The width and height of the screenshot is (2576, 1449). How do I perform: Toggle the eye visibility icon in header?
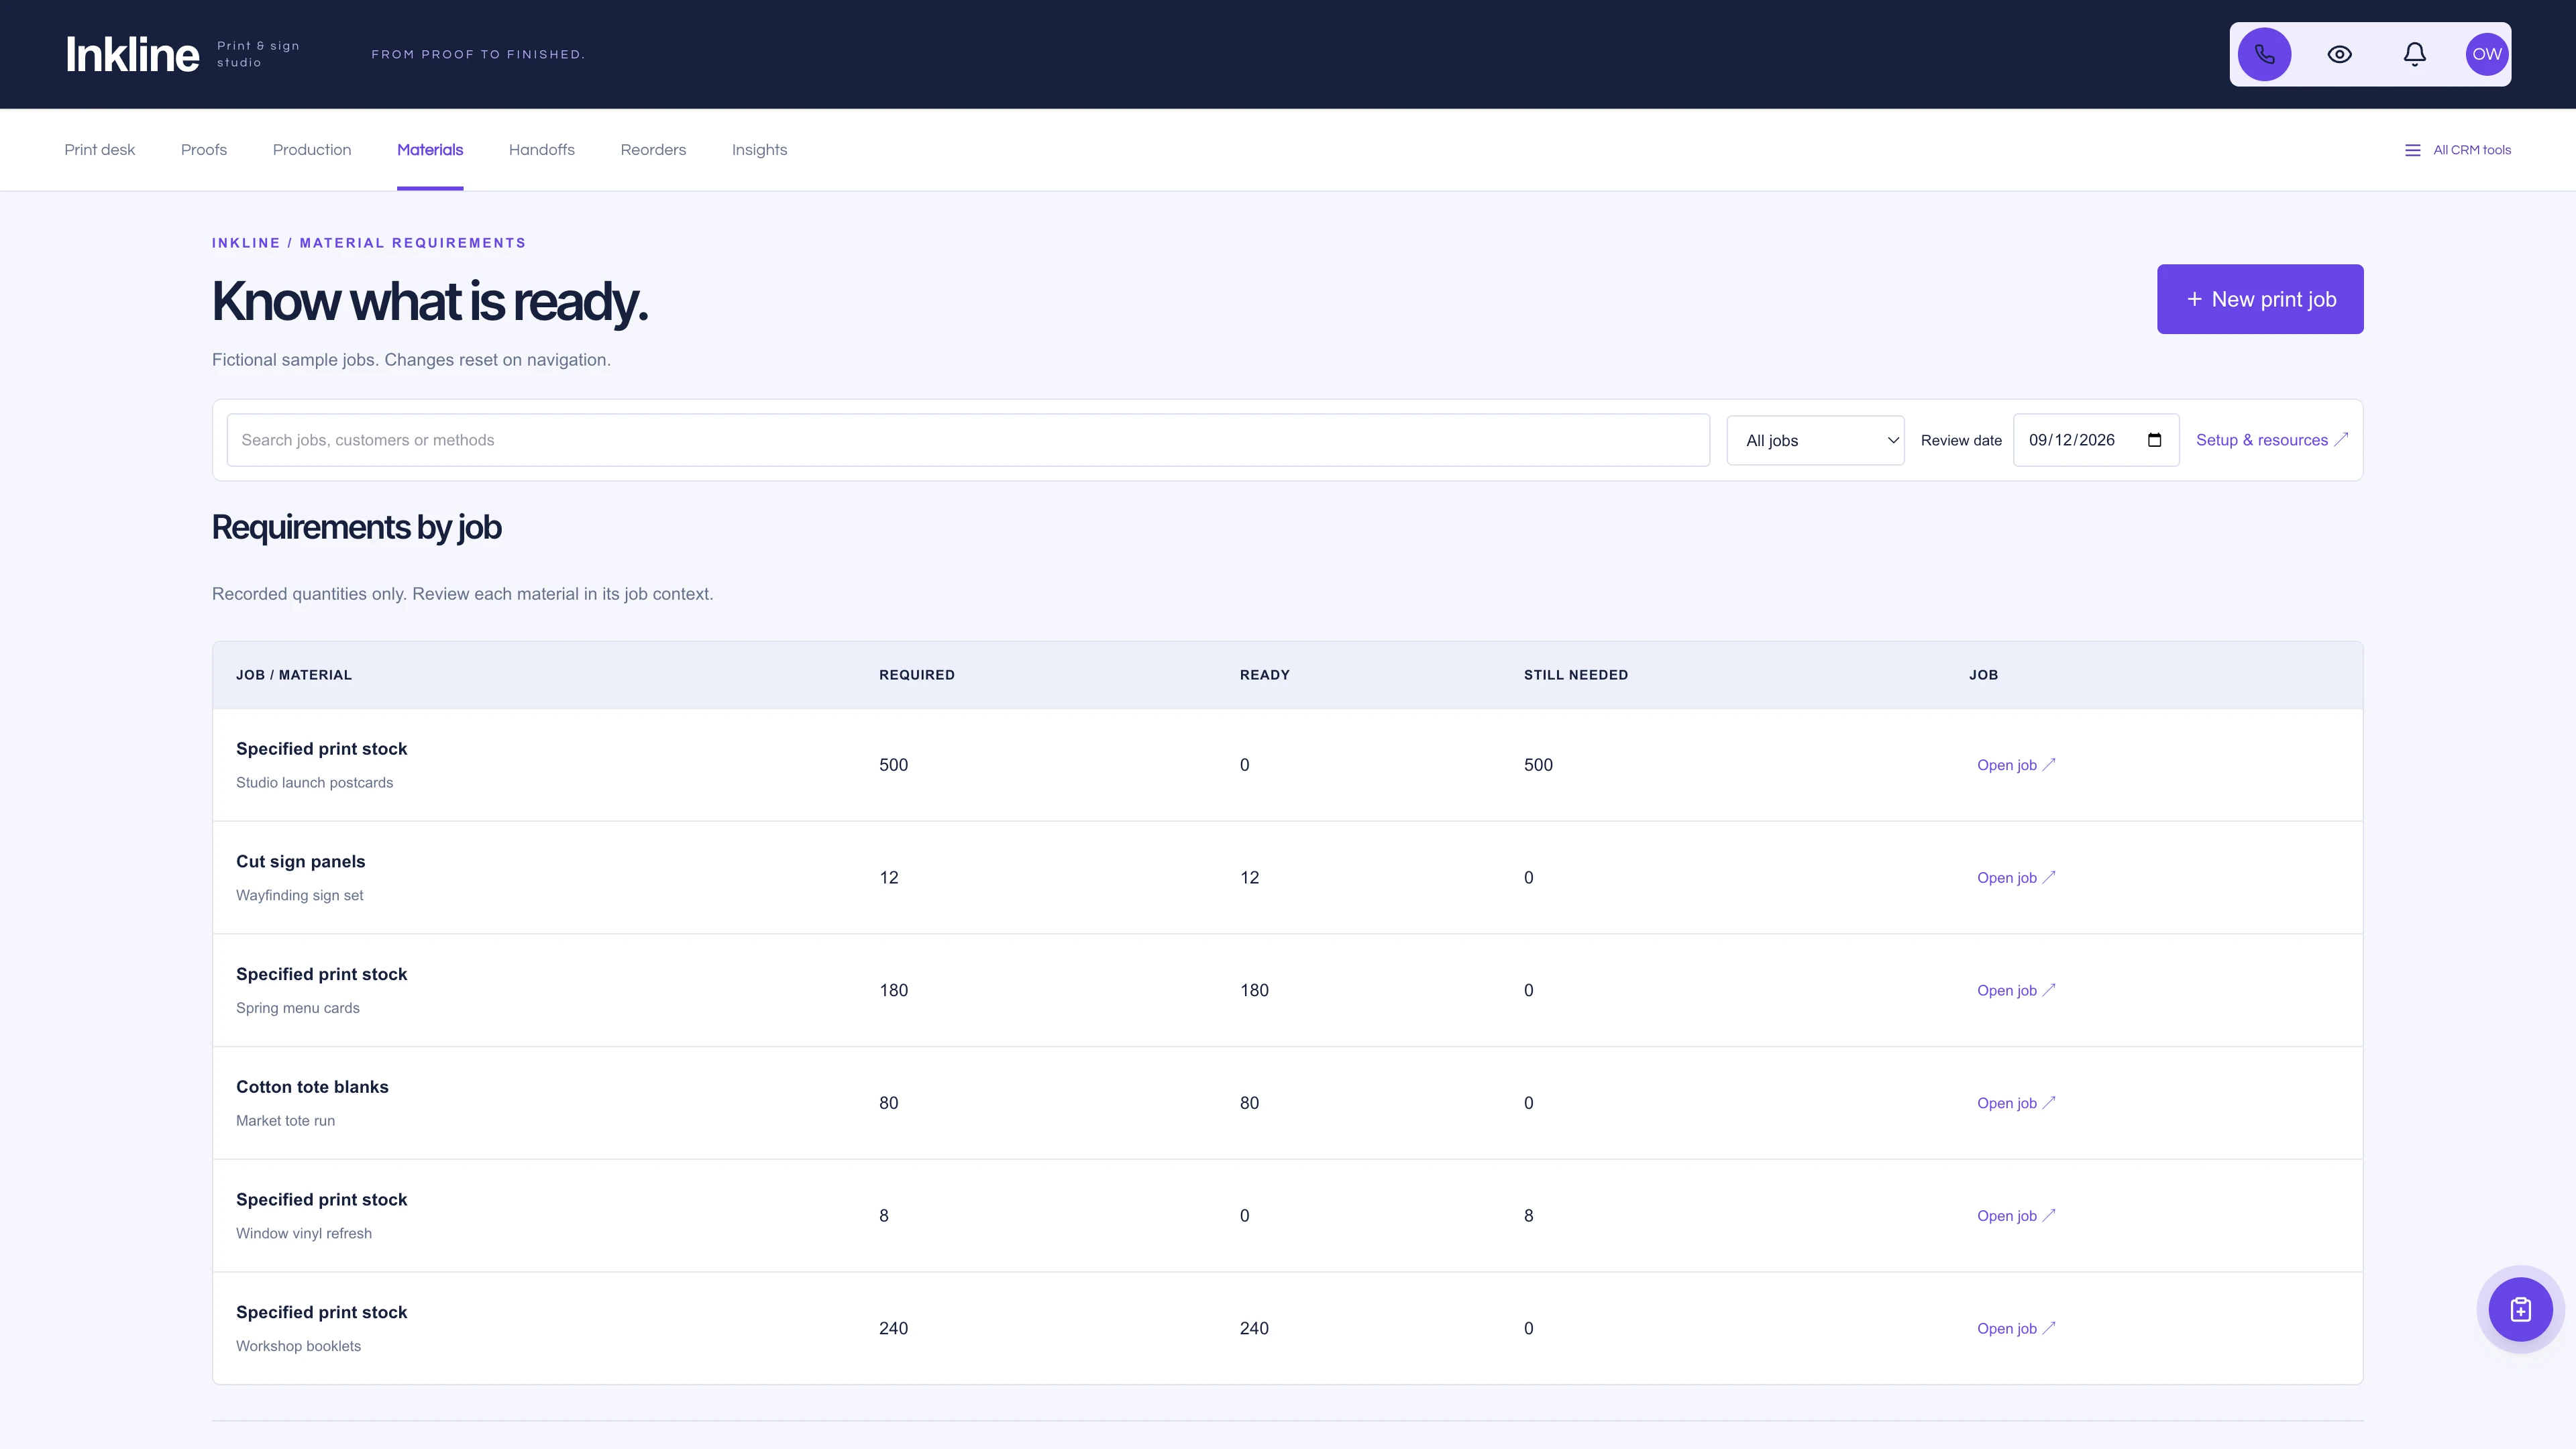coord(2339,54)
